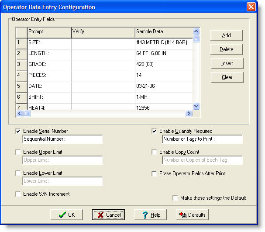Click the Number of Tags to Print field
This screenshot has width=265, height=232.
pyautogui.click(x=202, y=139)
